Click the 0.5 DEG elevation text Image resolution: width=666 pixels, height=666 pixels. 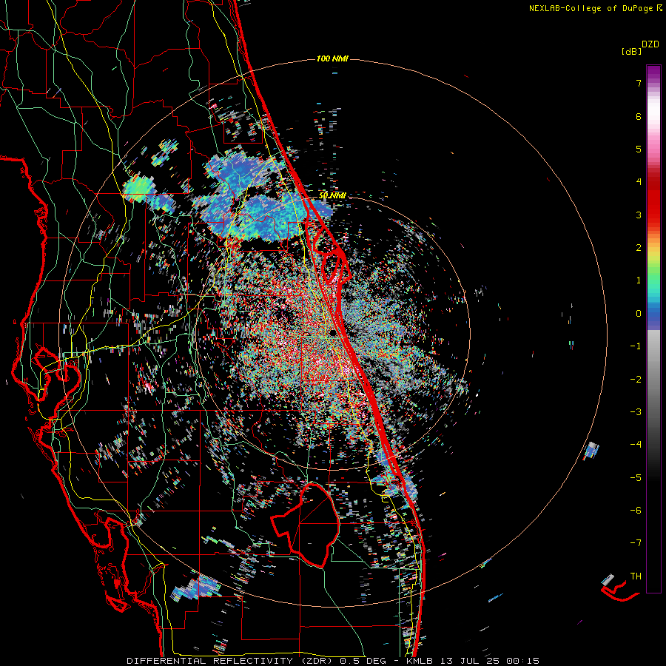click(x=363, y=661)
